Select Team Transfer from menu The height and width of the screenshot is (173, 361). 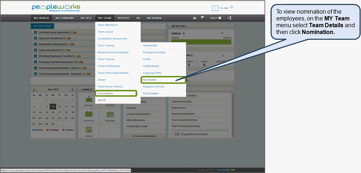(x=106, y=59)
